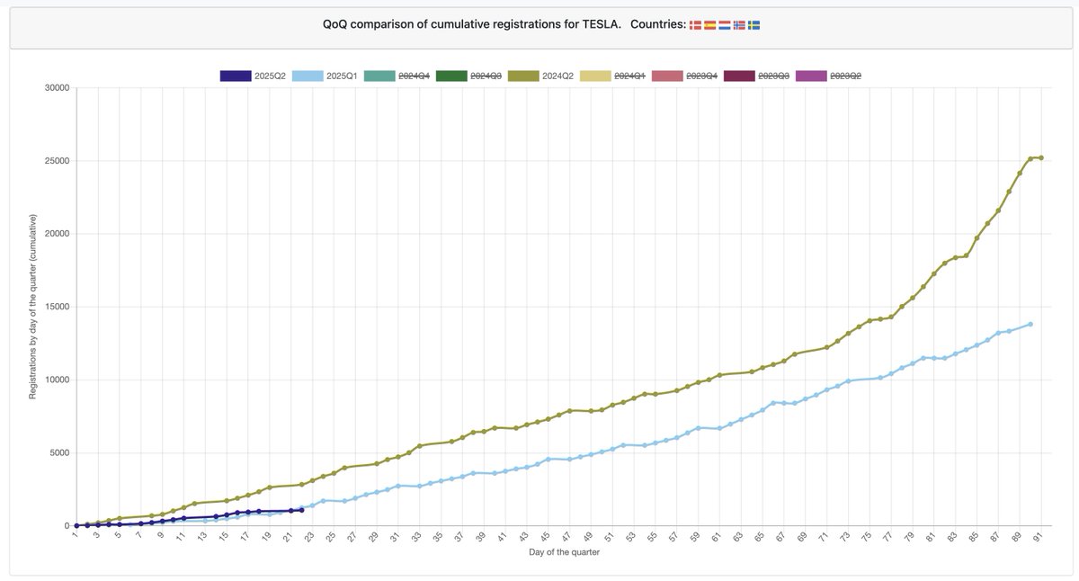Click the 20000 tick on the y-axis
Viewport: 1079px width, 581px height.
tap(58, 234)
